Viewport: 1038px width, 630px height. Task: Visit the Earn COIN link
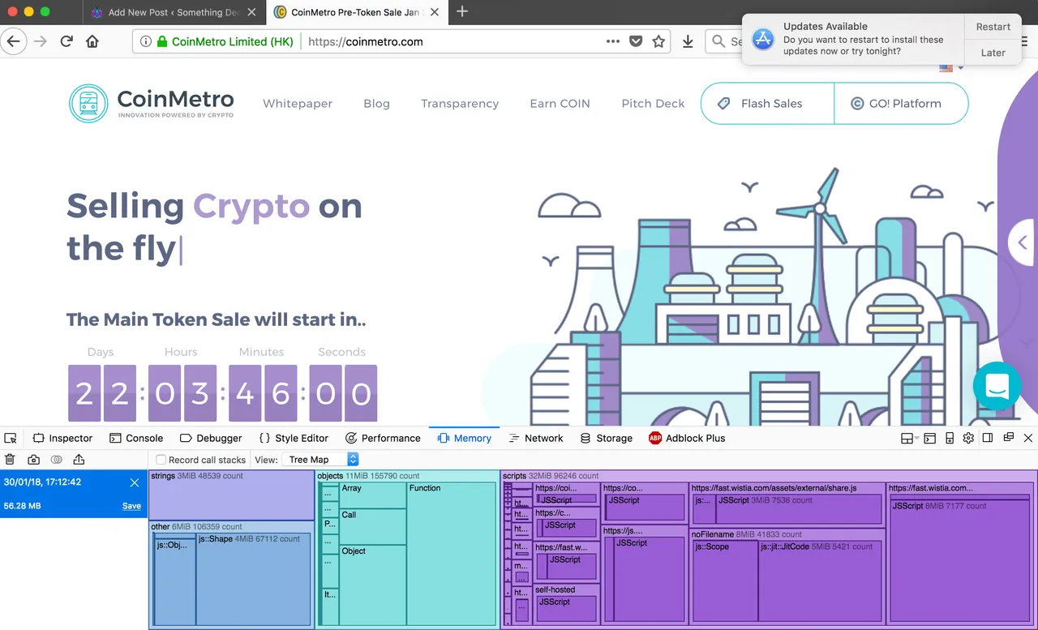tap(560, 104)
